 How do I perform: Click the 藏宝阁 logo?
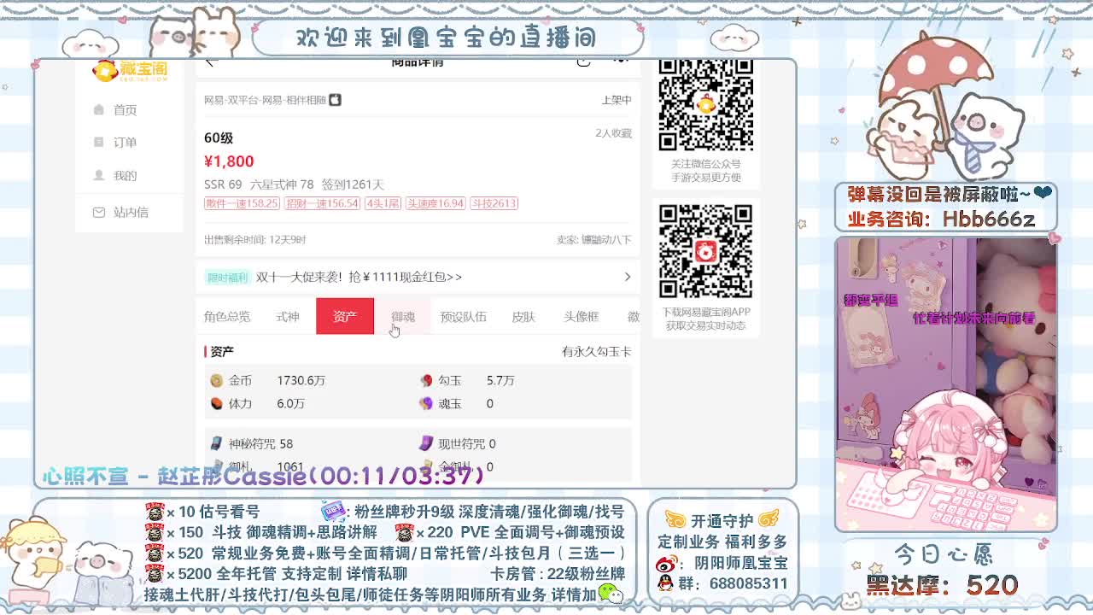(x=130, y=70)
